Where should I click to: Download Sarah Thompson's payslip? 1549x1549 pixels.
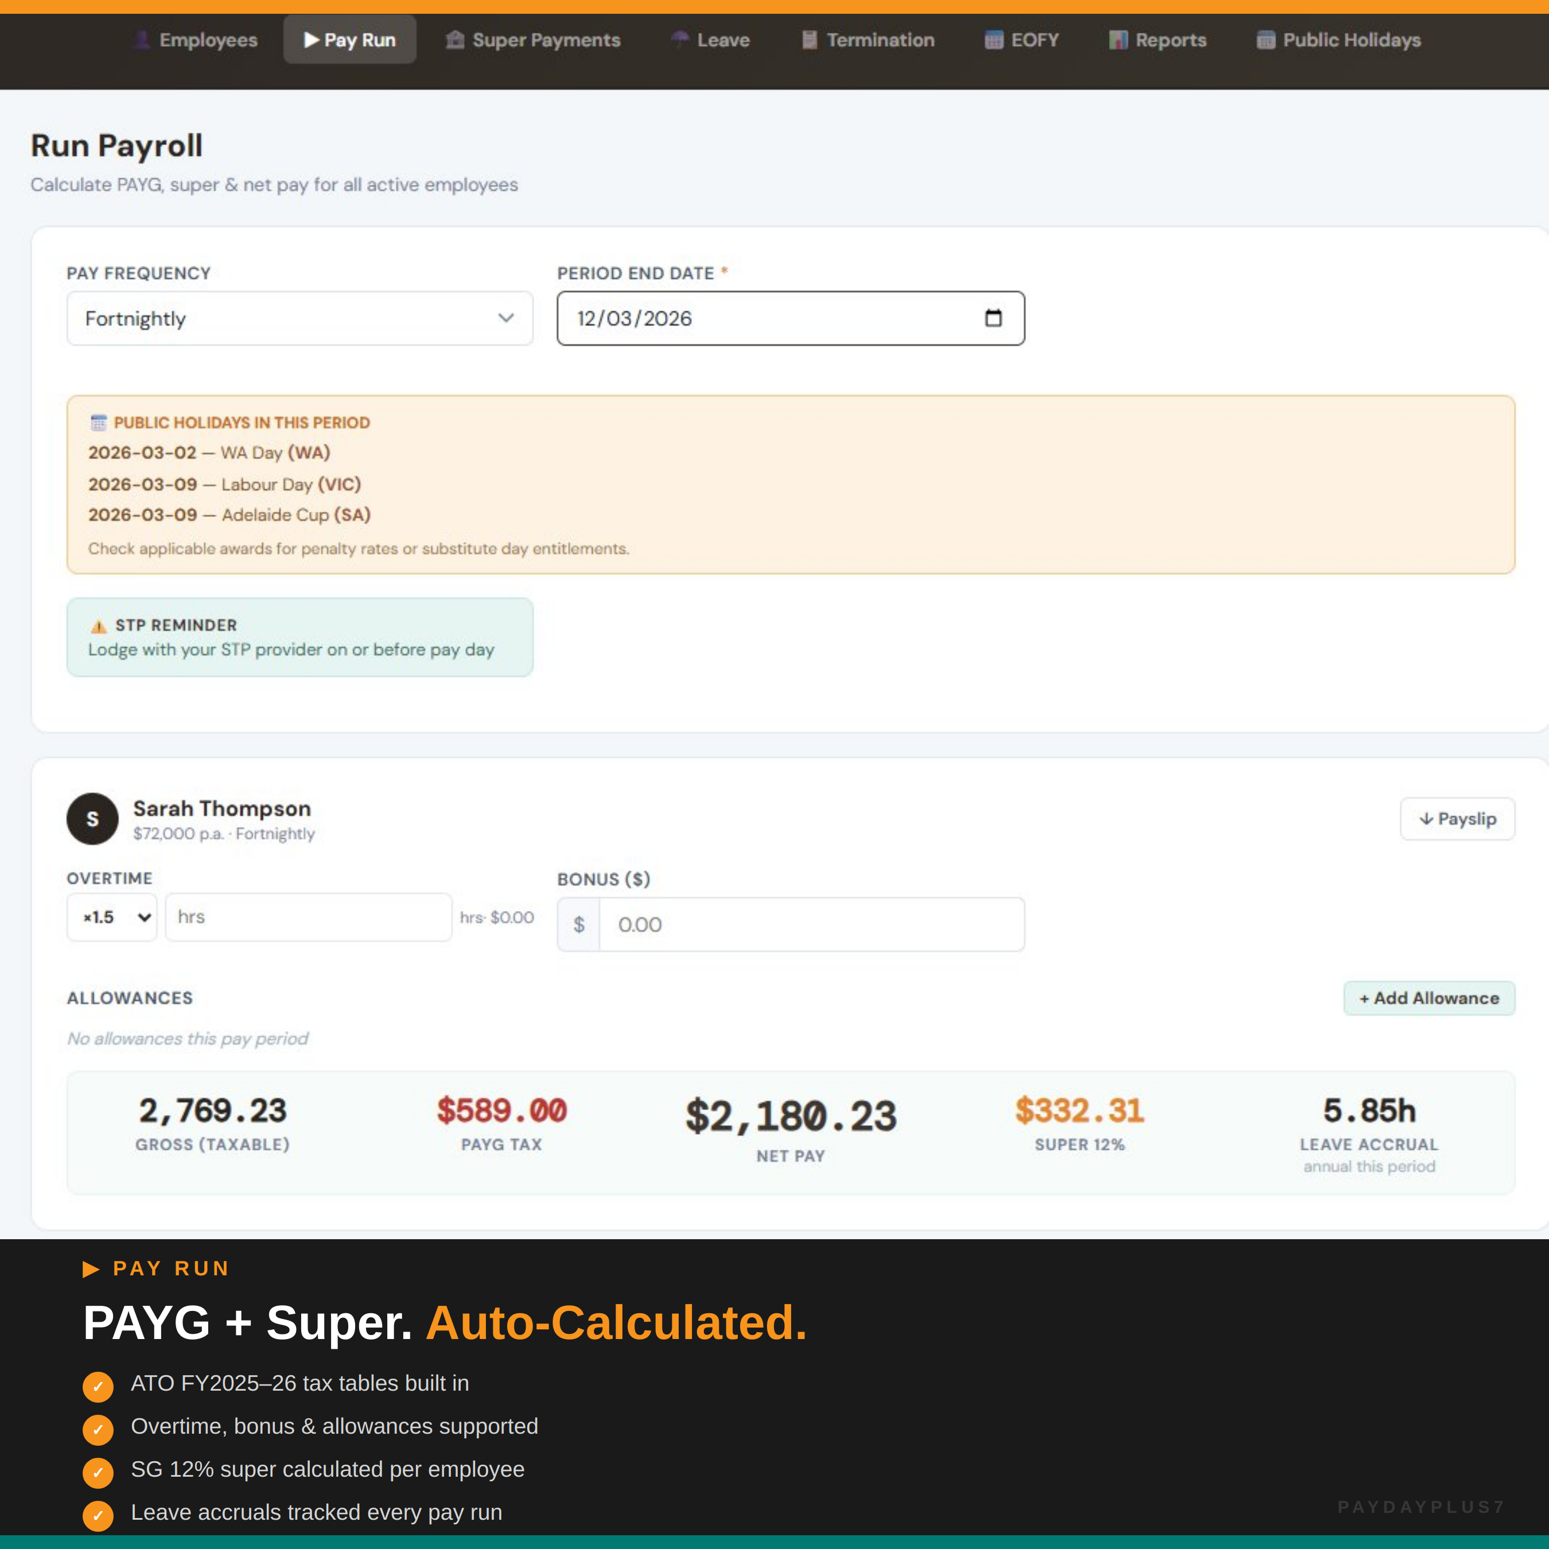click(x=1457, y=819)
